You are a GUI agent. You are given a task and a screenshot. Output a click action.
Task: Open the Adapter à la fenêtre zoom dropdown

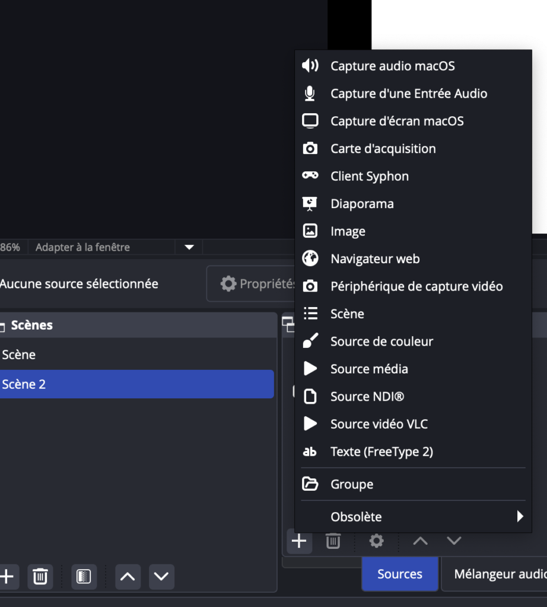(x=189, y=247)
